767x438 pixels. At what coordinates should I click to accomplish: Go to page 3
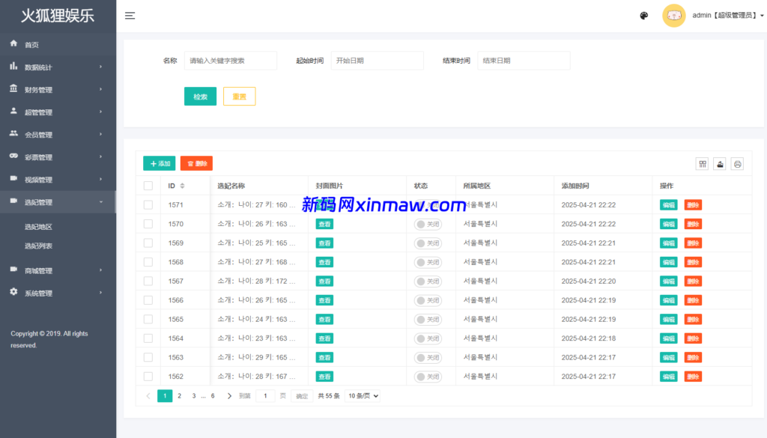click(194, 396)
